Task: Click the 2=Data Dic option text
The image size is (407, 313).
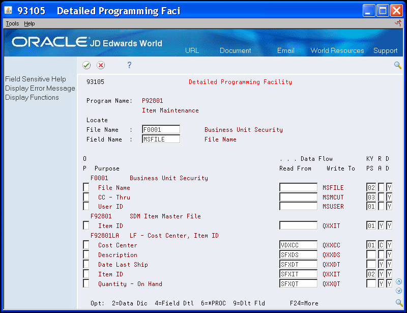Action: (130, 303)
